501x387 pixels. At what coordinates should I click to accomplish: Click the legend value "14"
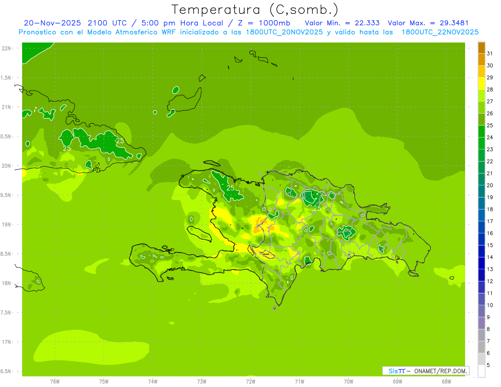point(490,258)
